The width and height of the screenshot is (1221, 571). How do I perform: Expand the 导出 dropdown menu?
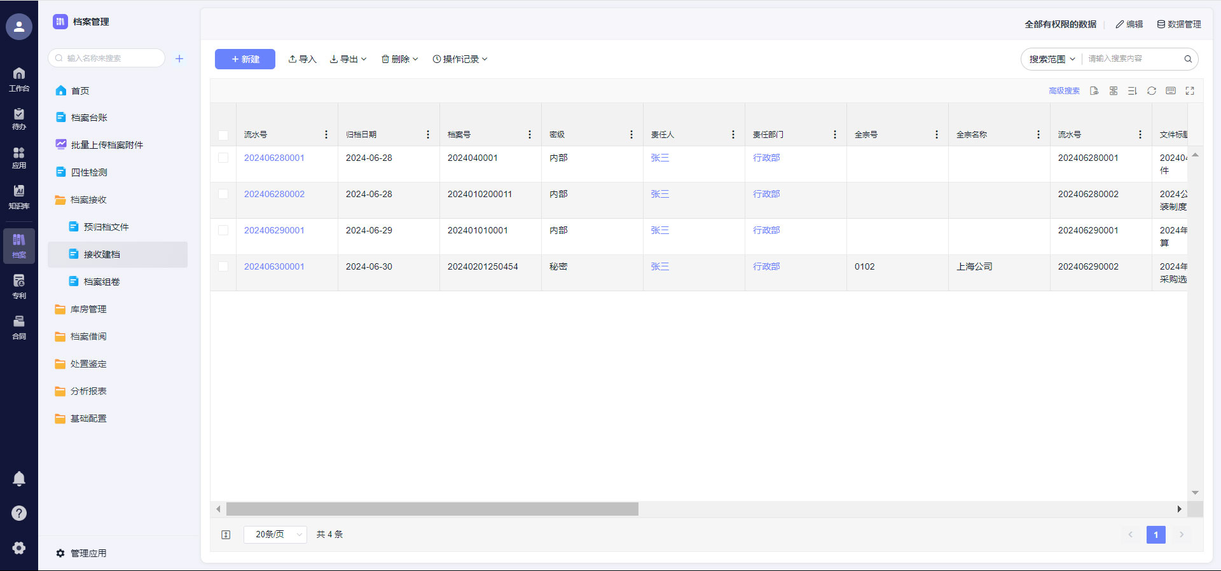click(348, 59)
